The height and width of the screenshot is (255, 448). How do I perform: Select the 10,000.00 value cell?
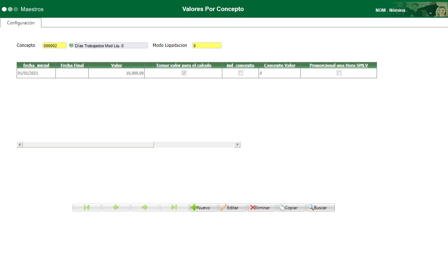point(117,73)
